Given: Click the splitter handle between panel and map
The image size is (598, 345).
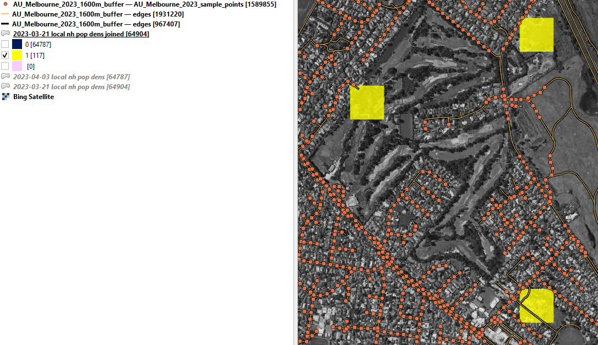Looking at the screenshot, I should point(296,130).
